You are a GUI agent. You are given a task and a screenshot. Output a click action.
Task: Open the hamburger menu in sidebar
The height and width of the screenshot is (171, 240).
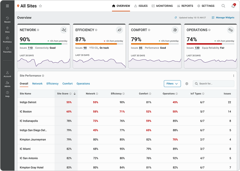7,6
